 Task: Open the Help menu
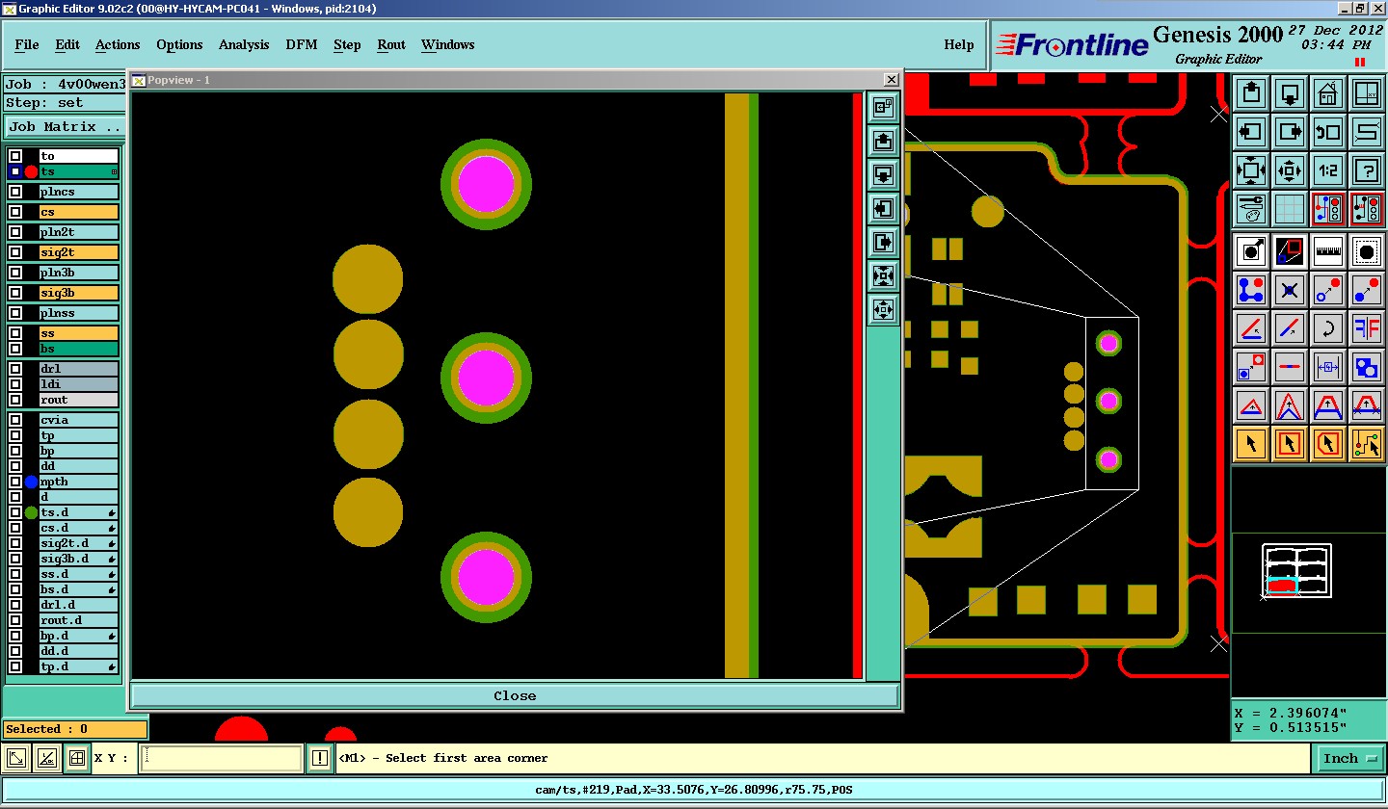(958, 44)
